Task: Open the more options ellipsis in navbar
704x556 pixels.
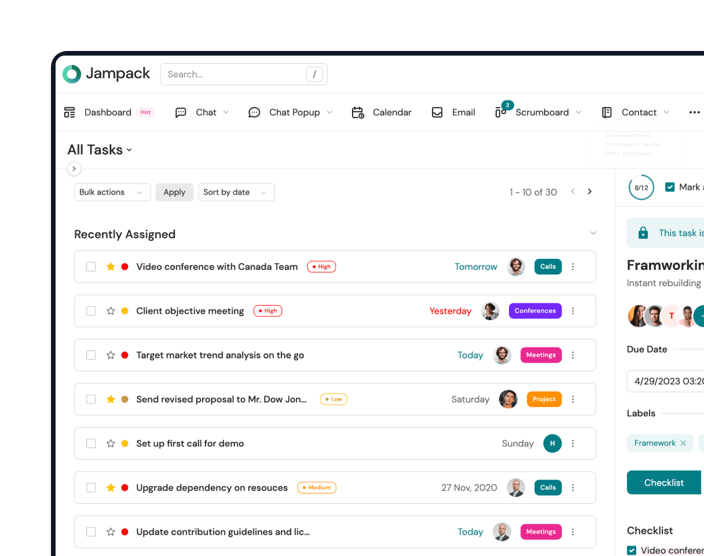Action: [694, 112]
